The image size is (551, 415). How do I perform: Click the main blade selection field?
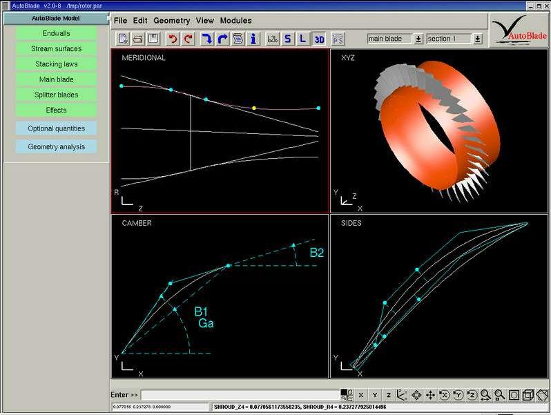pyautogui.click(x=389, y=39)
